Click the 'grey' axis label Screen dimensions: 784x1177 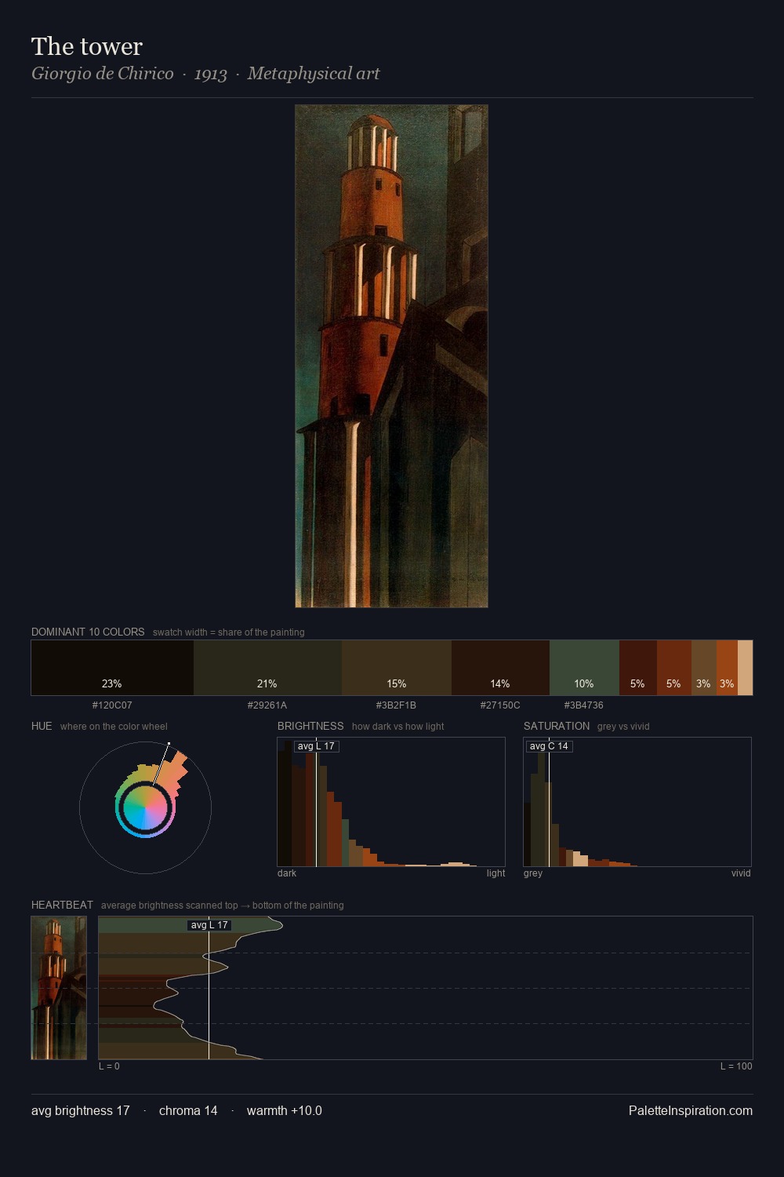coord(533,873)
